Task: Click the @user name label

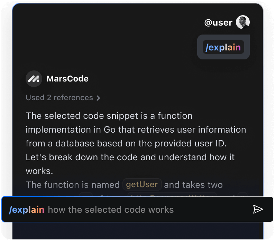Action: coord(218,22)
